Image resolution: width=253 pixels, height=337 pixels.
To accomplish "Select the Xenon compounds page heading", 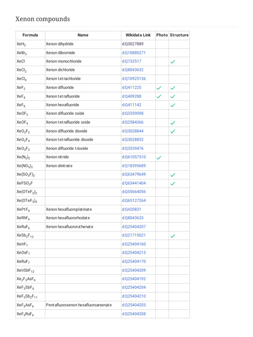I will click(43, 19).
